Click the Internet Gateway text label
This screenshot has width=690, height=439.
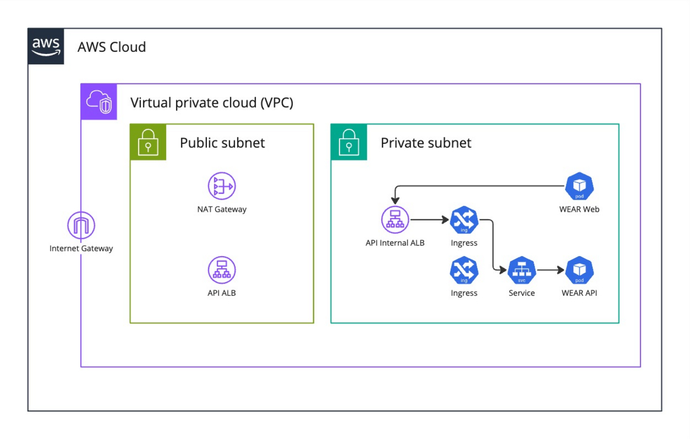tap(81, 249)
